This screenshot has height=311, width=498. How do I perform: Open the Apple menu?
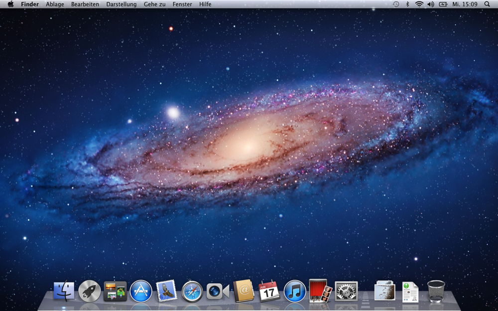coord(10,4)
